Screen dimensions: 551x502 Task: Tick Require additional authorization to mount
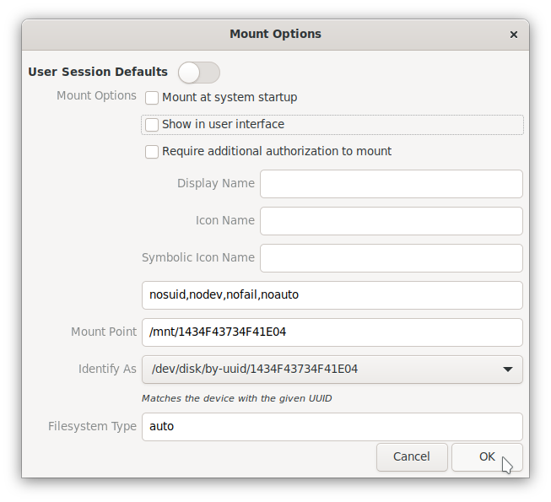(152, 152)
